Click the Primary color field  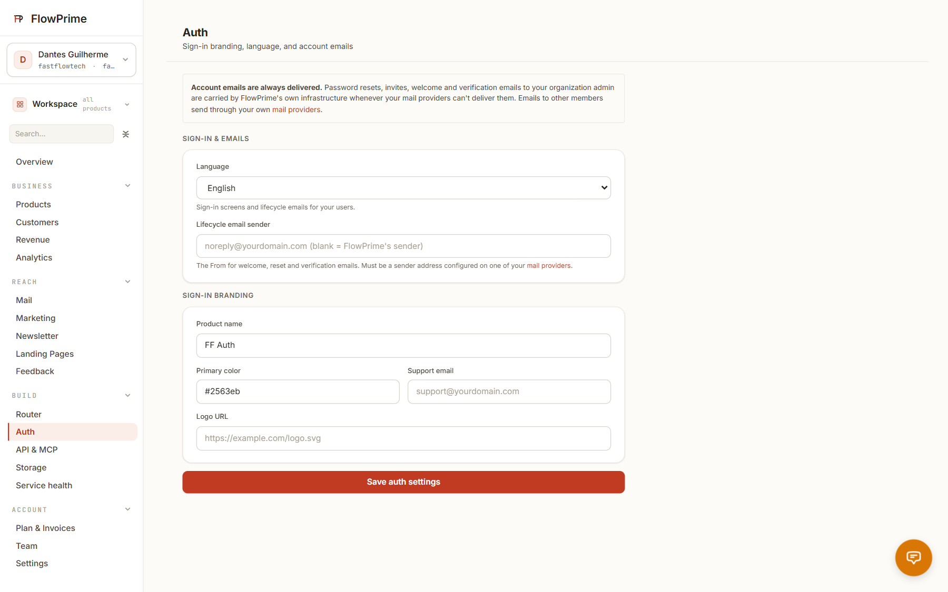[298, 392]
